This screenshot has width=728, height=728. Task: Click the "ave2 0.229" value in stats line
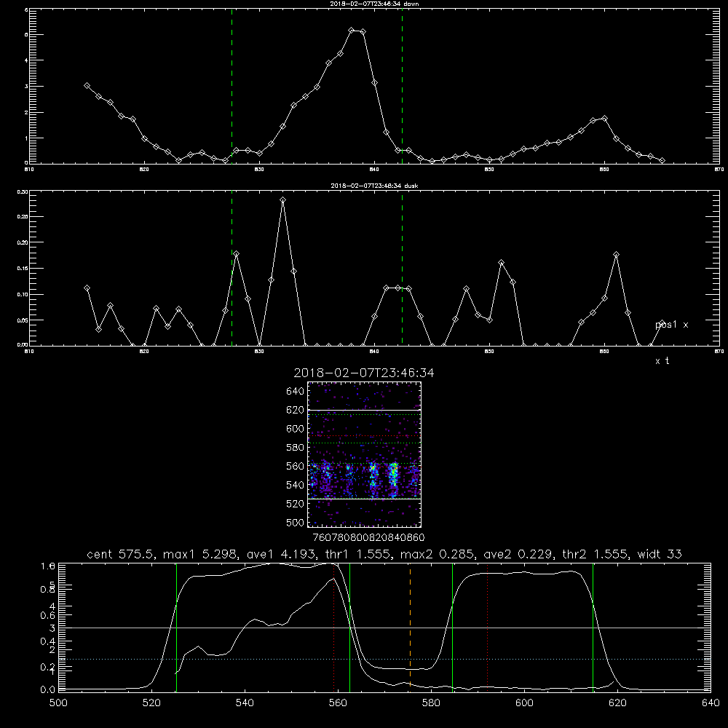[518, 554]
